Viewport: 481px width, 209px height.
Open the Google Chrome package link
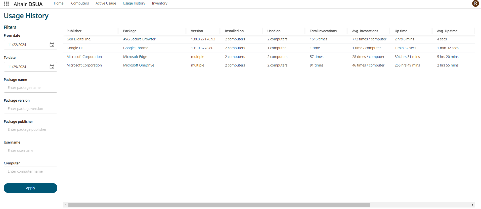[136, 48]
